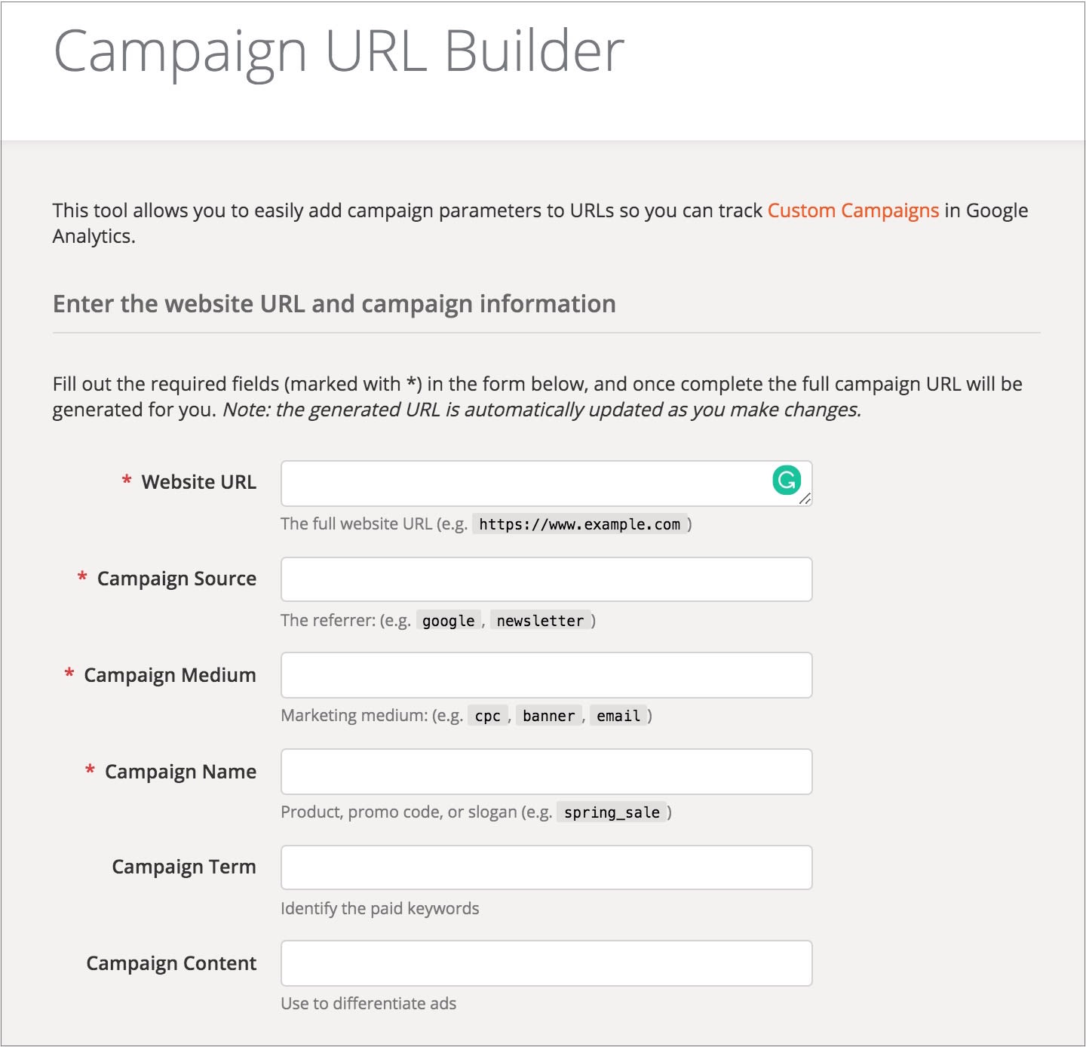
Task: Click the google example chip
Action: click(448, 621)
